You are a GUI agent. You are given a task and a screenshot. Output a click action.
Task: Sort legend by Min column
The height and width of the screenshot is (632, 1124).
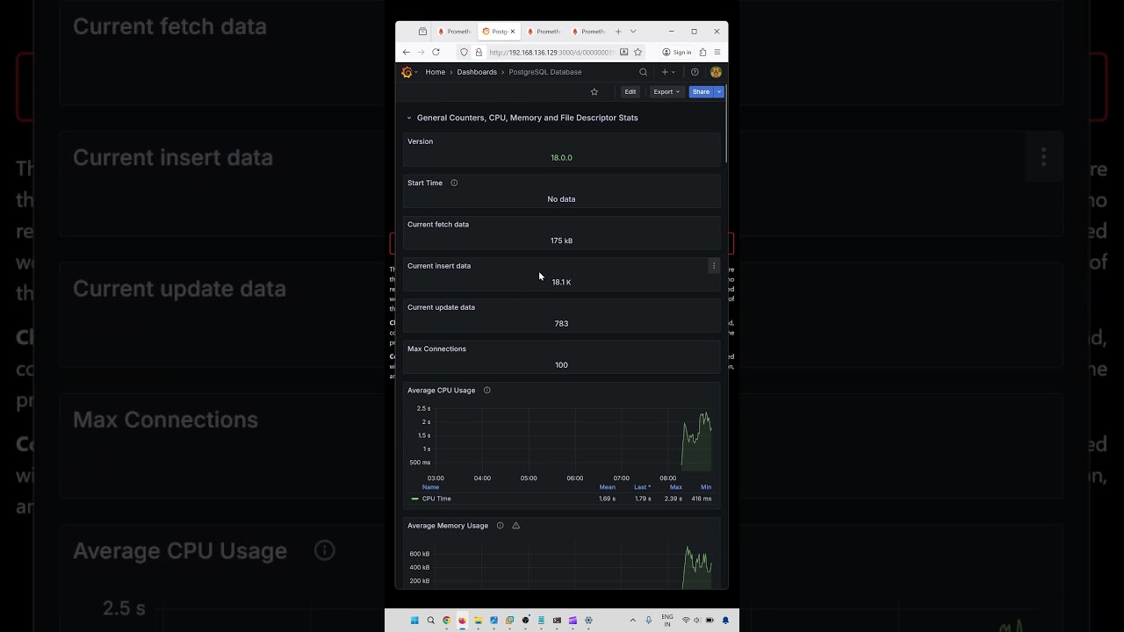point(706,487)
